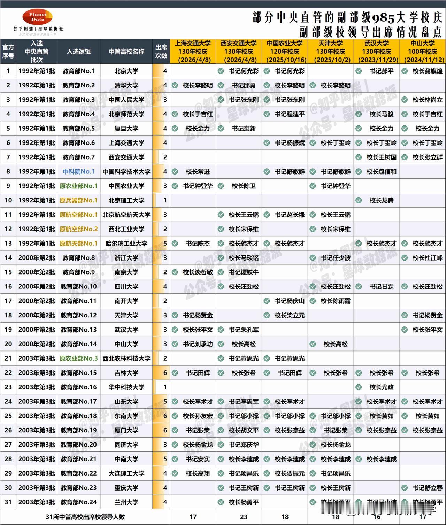Click the 中管高校名称 column header
Image resolution: width=446 pixels, height=525 pixels.
[x=126, y=52]
